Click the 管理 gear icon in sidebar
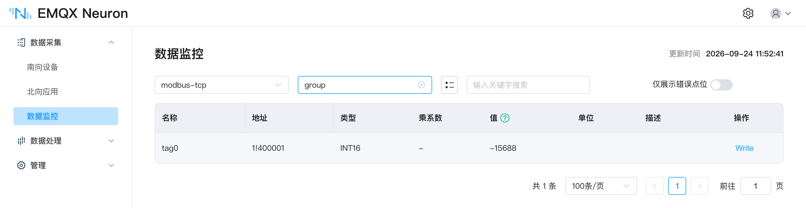This screenshot has height=208, width=806. pos(21,165)
